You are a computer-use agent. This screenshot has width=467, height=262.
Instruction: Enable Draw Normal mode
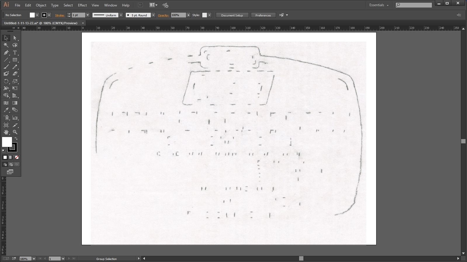(5, 164)
